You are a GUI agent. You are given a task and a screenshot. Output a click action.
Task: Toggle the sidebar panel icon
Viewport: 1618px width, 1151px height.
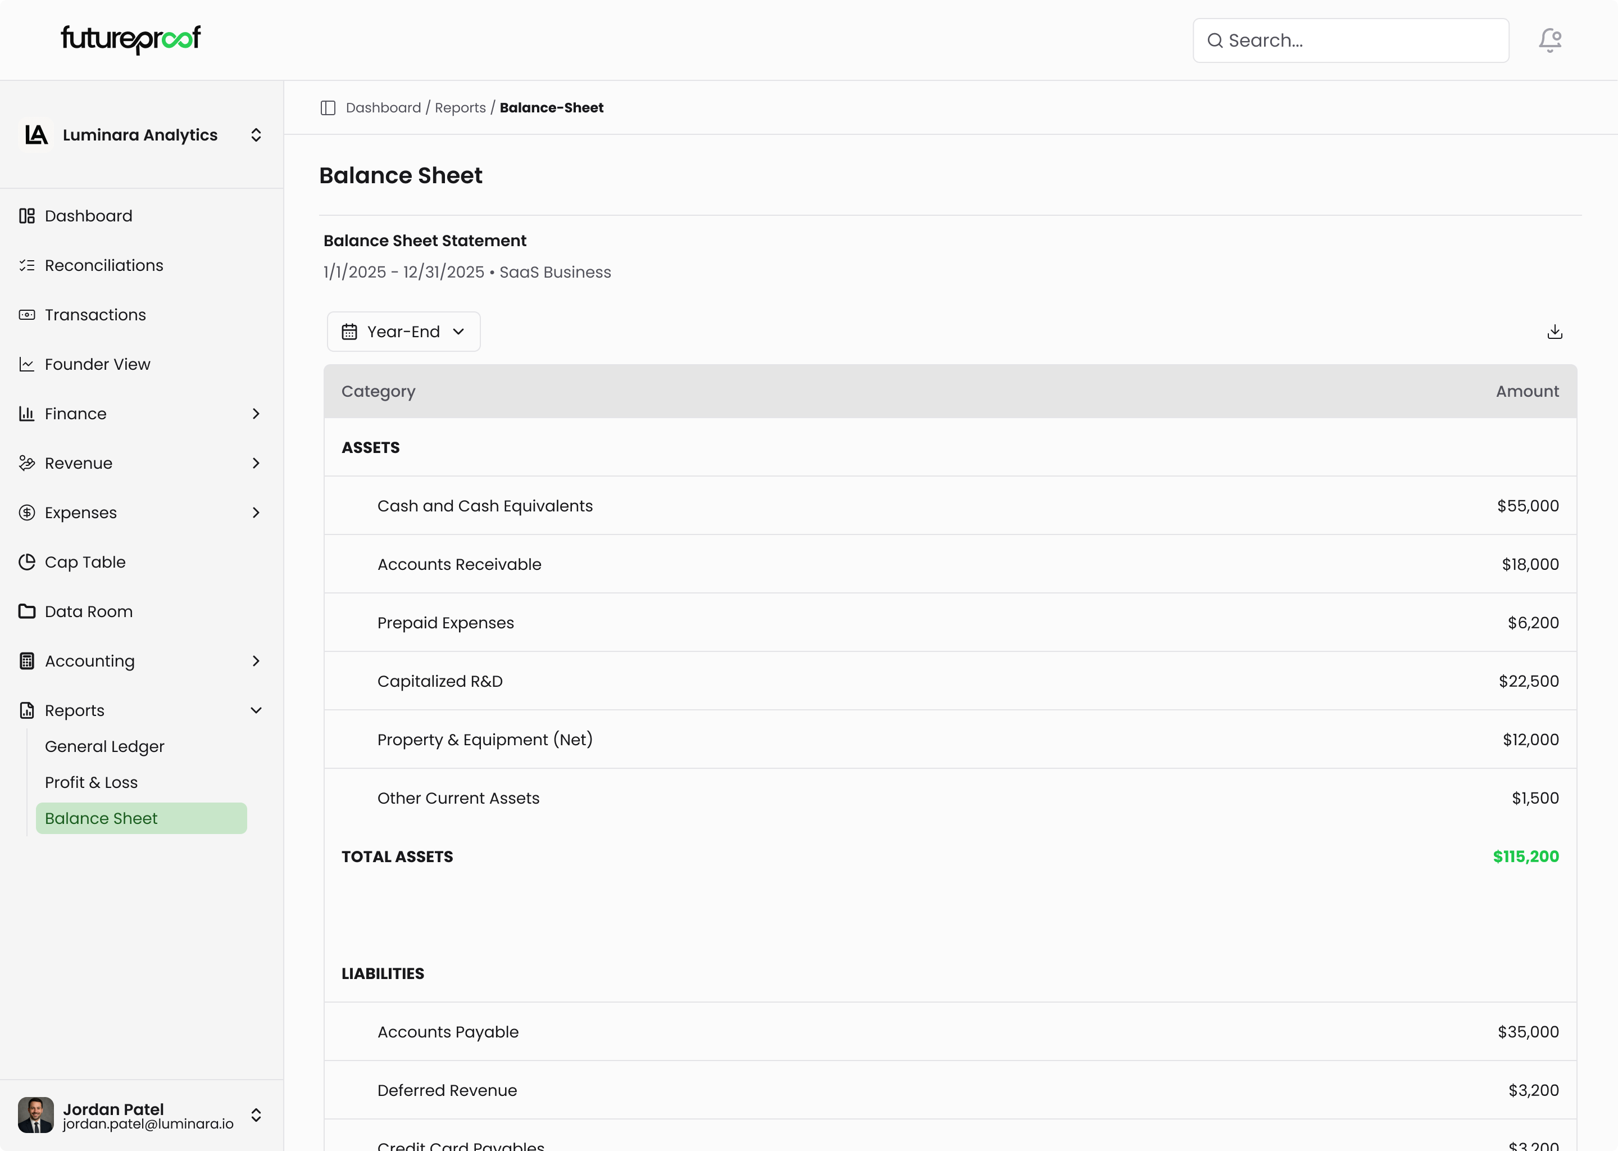(x=328, y=108)
